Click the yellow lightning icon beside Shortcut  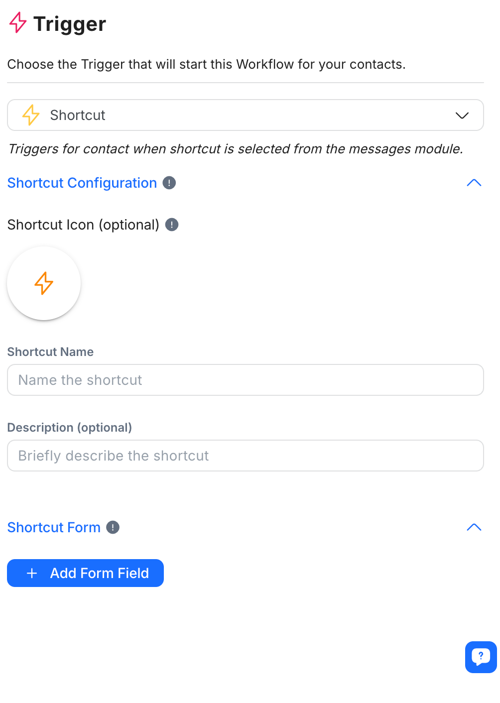[x=31, y=115]
